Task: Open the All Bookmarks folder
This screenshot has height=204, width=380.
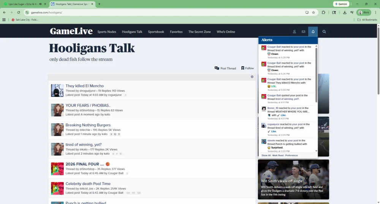Action: (x=367, y=20)
